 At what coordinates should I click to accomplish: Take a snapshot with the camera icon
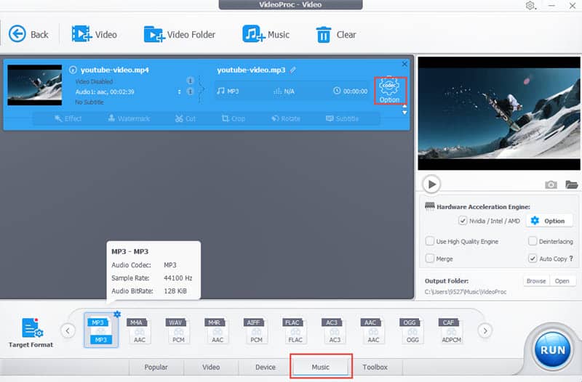click(551, 184)
